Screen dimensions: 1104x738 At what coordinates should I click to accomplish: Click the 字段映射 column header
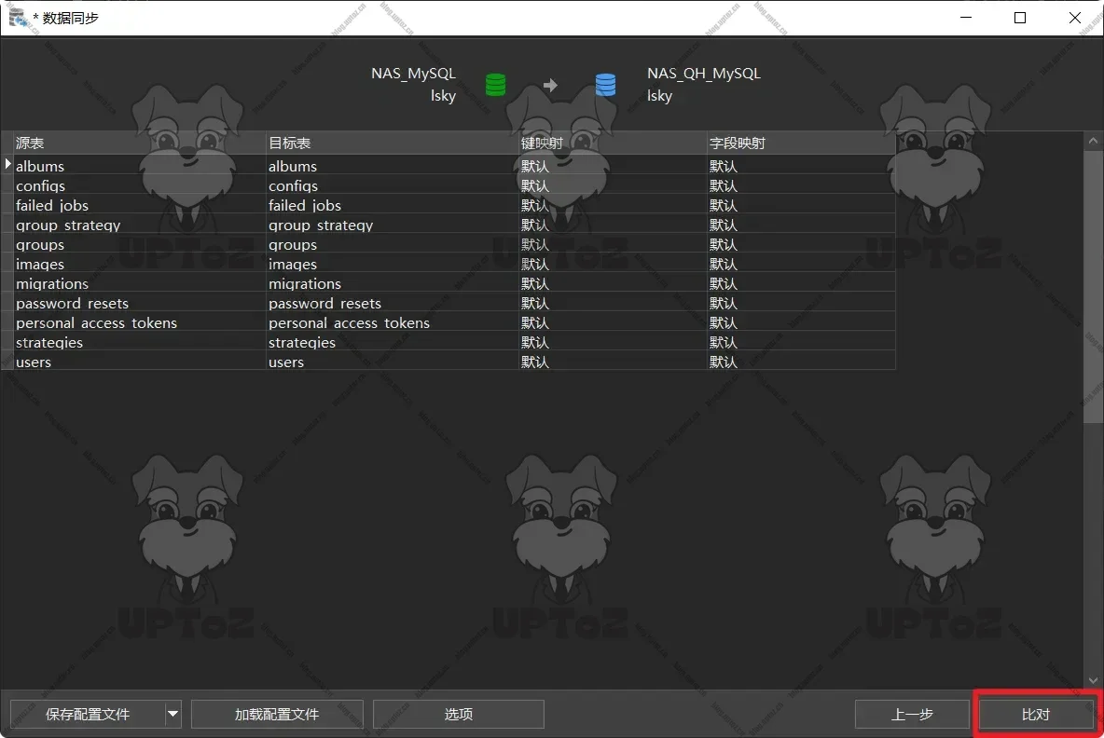[801, 143]
